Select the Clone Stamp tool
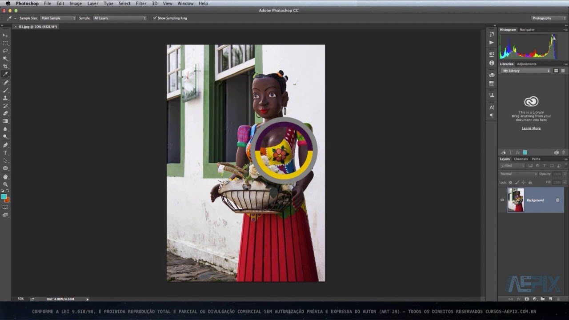The width and height of the screenshot is (569, 320). pyautogui.click(x=5, y=98)
